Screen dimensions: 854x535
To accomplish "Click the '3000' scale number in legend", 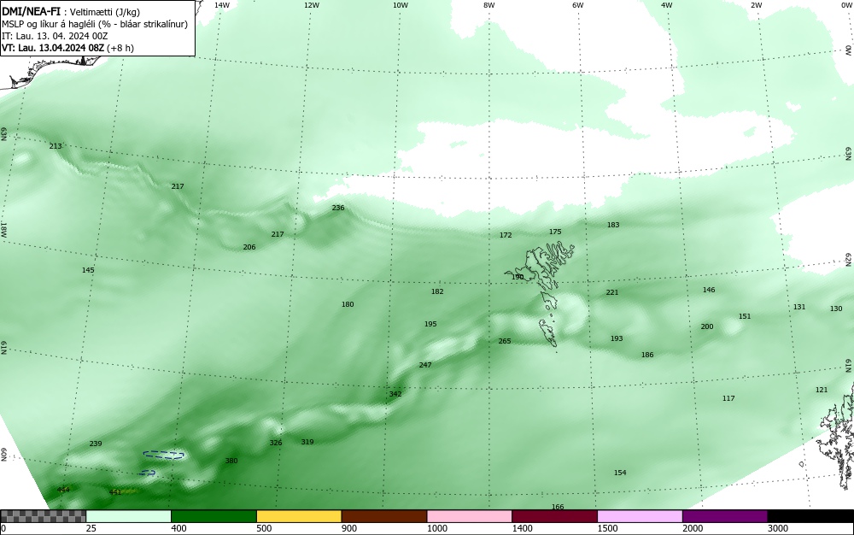I will [x=778, y=528].
